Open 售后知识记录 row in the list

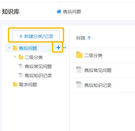click(x=104, y=85)
